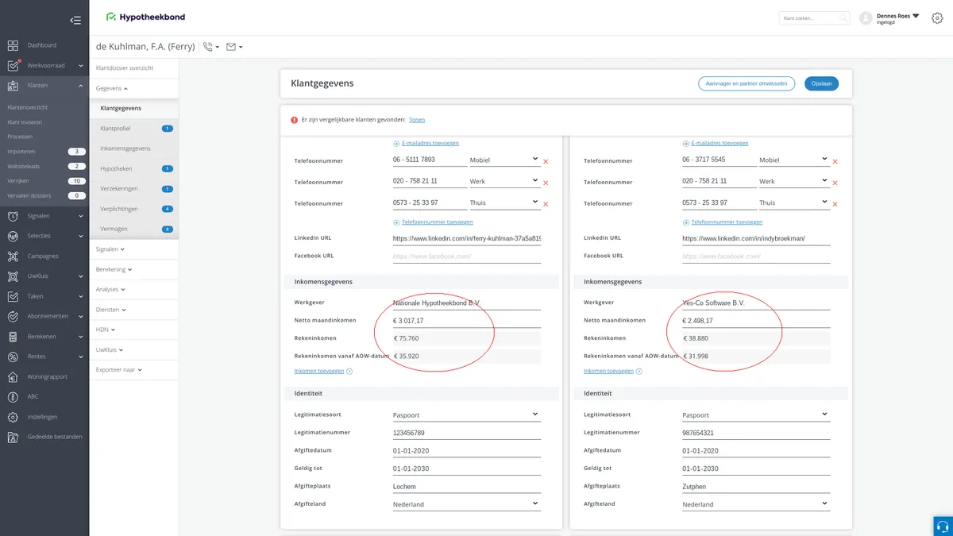Expand the Analyses section
Image resolution: width=953 pixels, height=536 pixels.
110,290
